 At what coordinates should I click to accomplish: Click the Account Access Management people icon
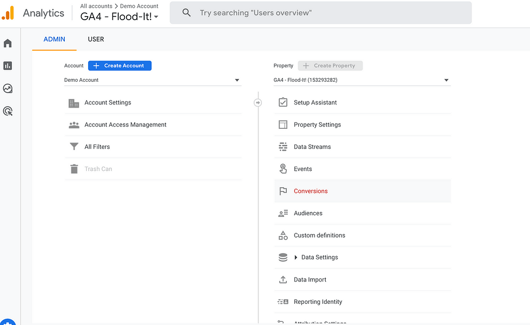click(x=74, y=125)
